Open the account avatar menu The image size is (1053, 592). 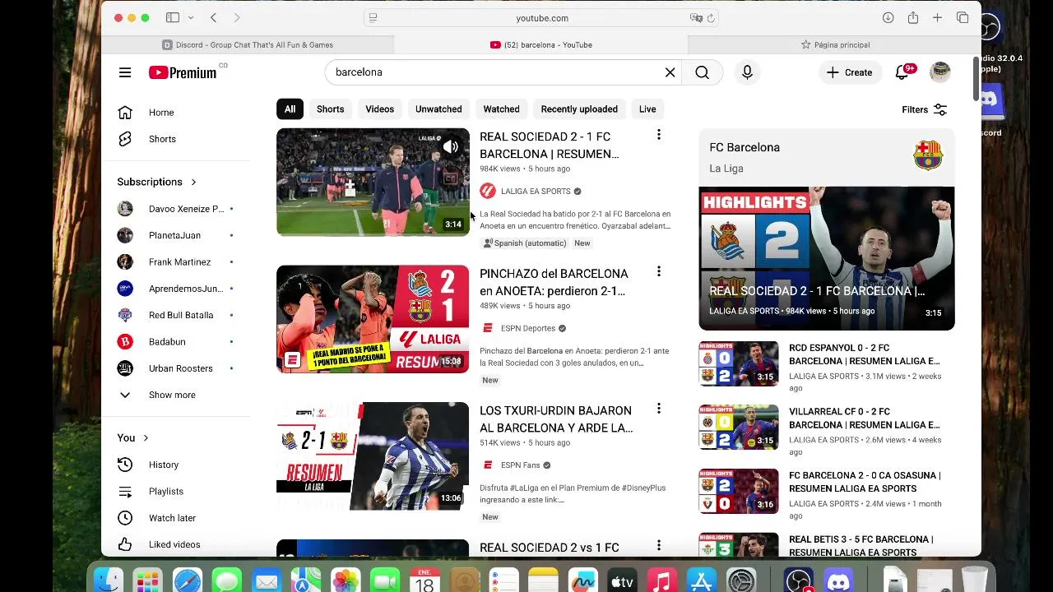[939, 72]
